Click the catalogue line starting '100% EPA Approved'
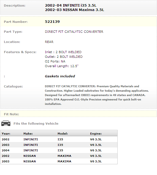The height and width of the screenshot is (175, 157). [93, 99]
